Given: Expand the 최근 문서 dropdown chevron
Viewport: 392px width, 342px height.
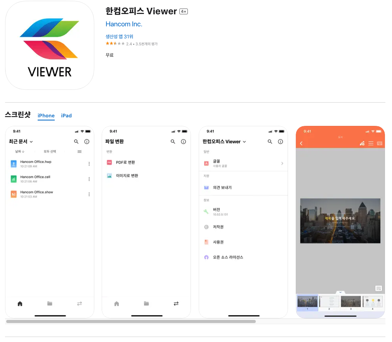Looking at the screenshot, I should tap(31, 142).
